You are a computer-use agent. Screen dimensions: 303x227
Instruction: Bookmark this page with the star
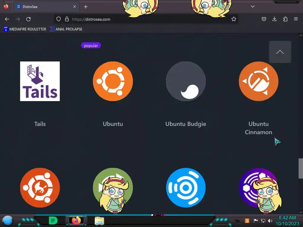pyautogui.click(x=234, y=19)
